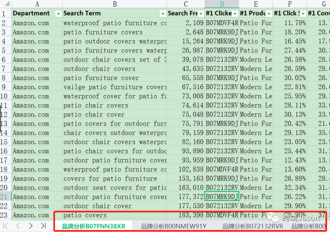Image resolution: width=330 pixels, height=232 pixels.
Task: Select column B header
Action: (115, 4)
